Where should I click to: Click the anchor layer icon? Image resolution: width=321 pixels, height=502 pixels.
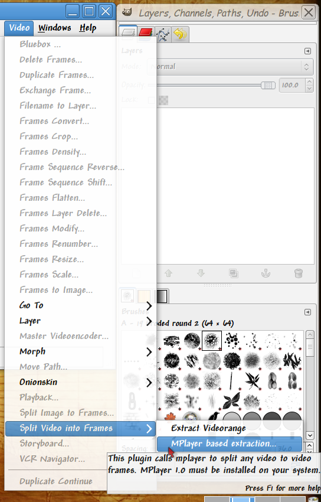[266, 273]
